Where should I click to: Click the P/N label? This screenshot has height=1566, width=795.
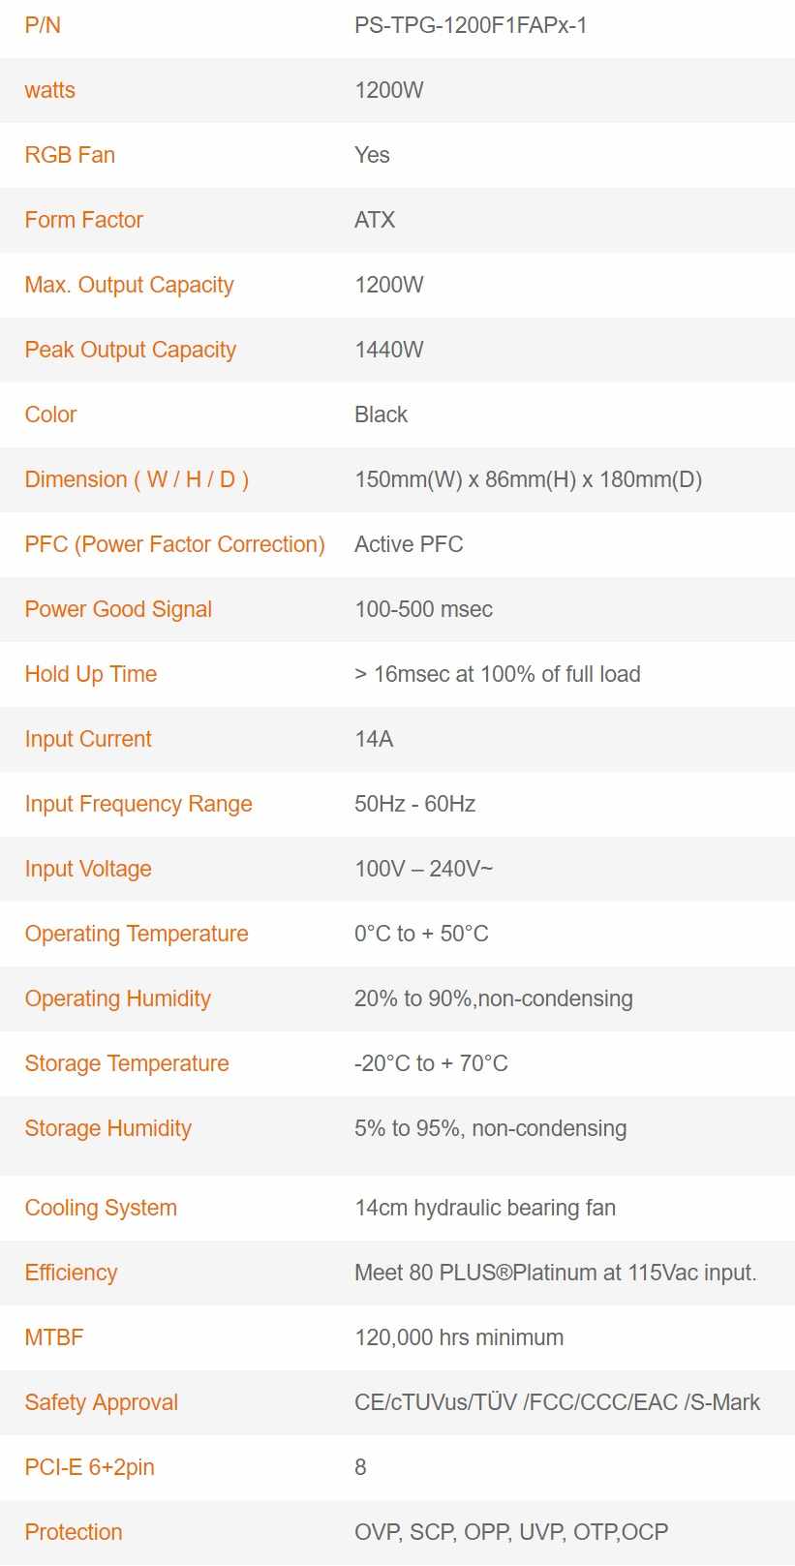pyautogui.click(x=43, y=25)
